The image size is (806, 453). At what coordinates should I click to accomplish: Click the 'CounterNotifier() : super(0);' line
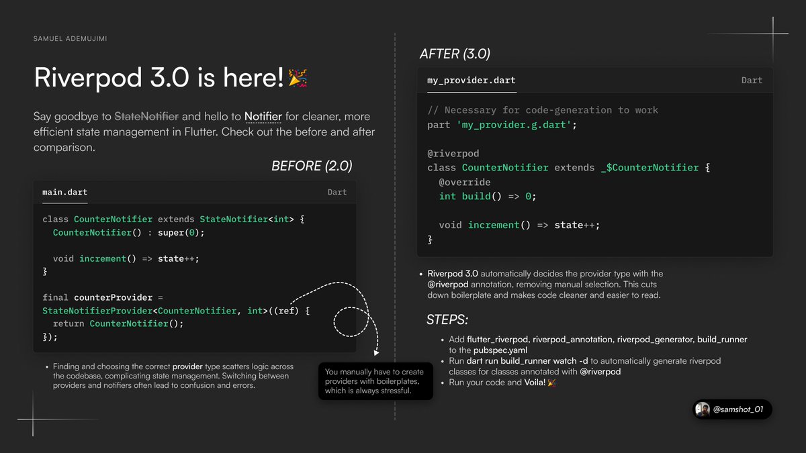(x=128, y=232)
